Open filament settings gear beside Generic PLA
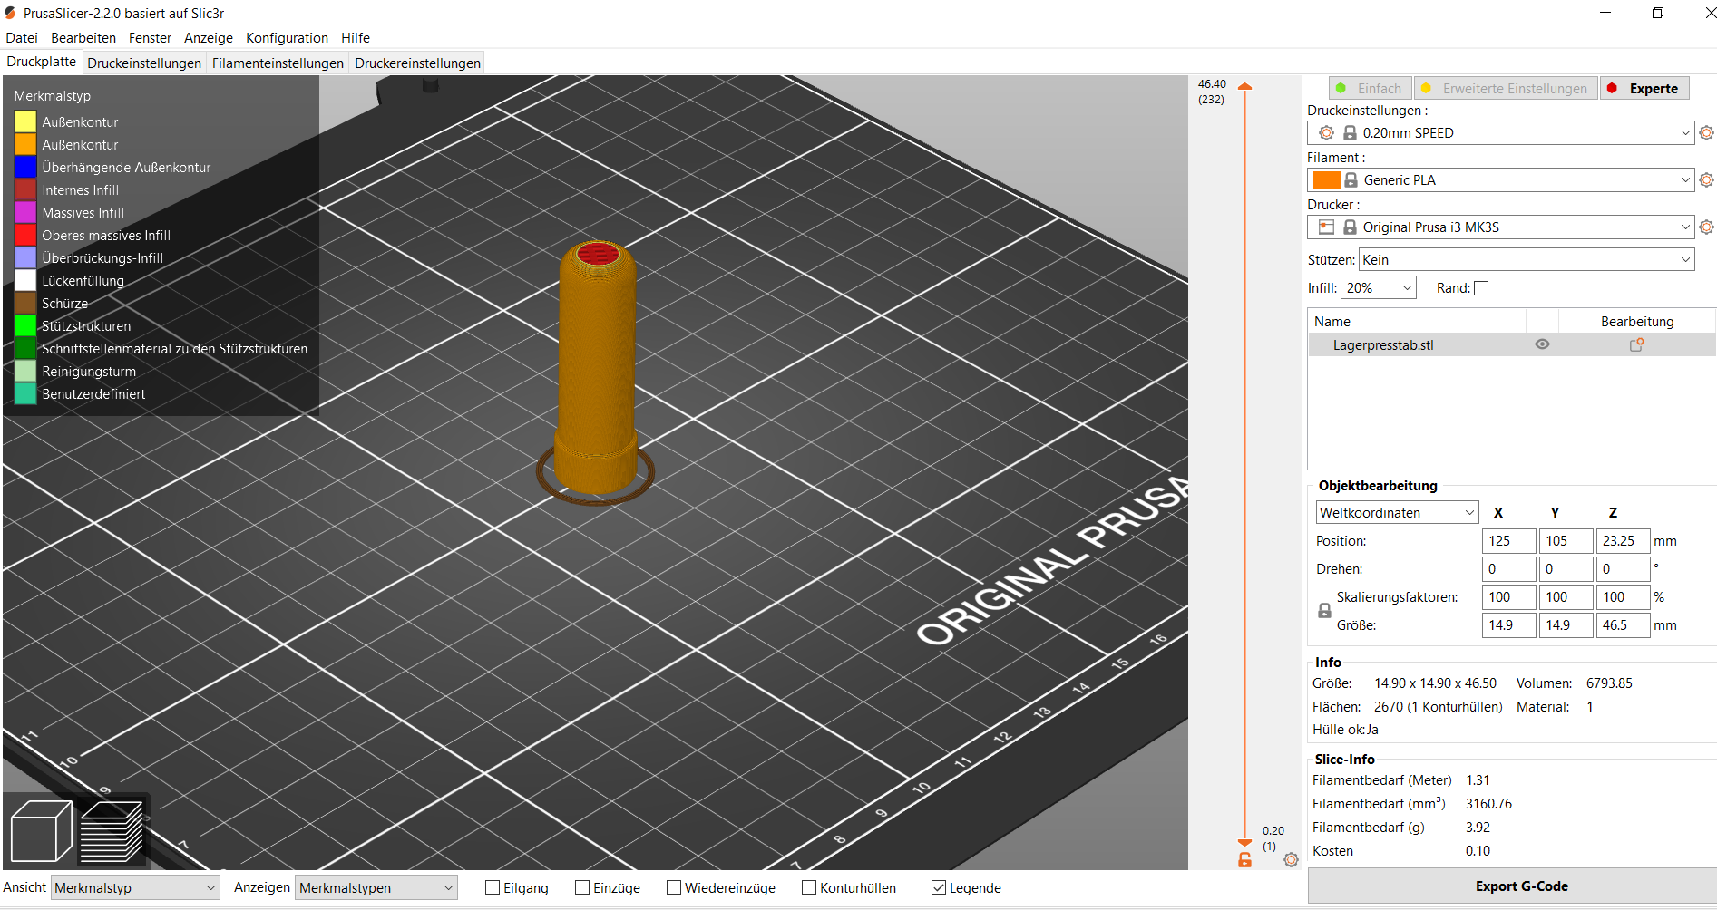The image size is (1717, 910). (1706, 179)
